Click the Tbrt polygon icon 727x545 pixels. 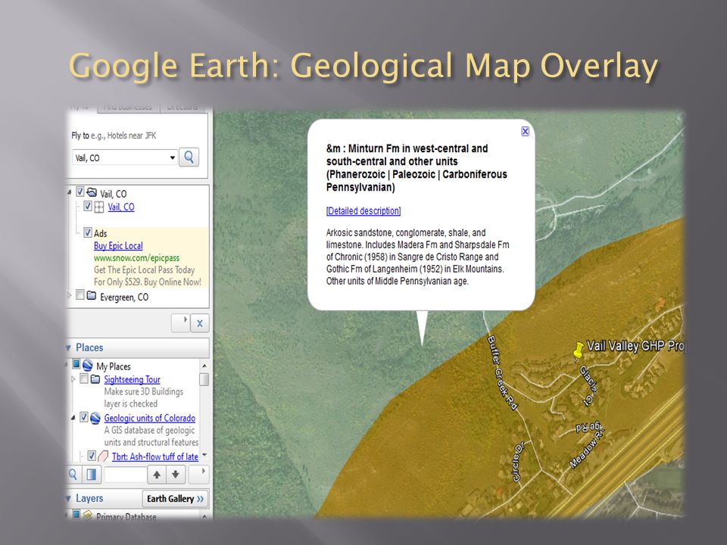click(x=103, y=456)
